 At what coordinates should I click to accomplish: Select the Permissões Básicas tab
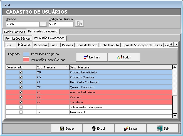[x=18, y=39]
